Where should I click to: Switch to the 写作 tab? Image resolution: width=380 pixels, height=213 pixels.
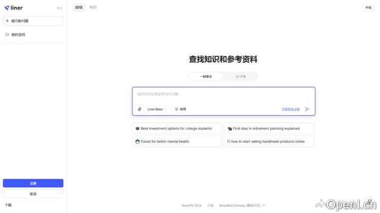93,8
